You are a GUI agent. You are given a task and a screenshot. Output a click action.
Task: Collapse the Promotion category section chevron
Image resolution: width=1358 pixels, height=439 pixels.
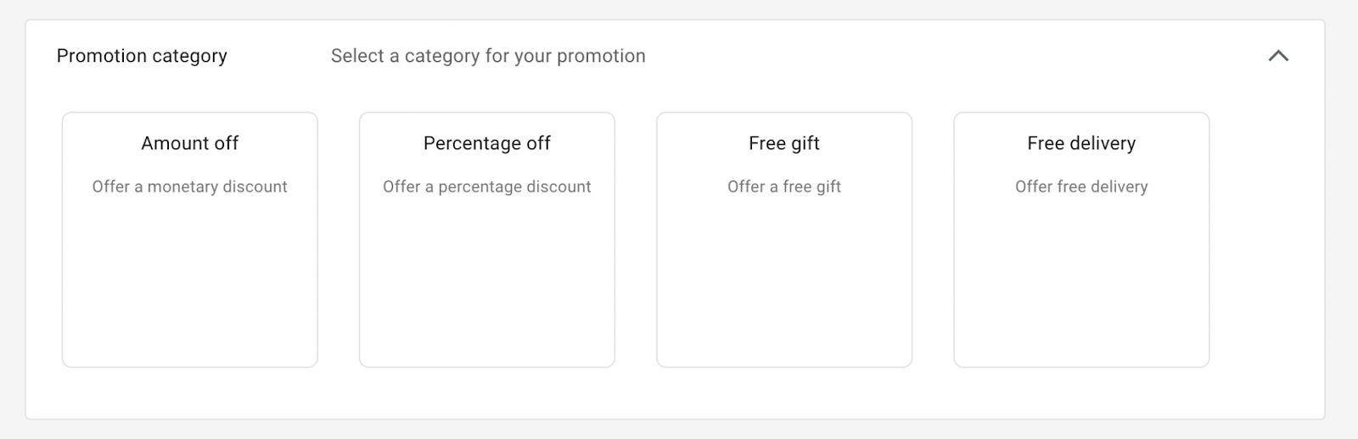tap(1277, 56)
